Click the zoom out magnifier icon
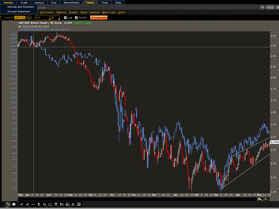The height and width of the screenshot is (209, 279). [267, 199]
